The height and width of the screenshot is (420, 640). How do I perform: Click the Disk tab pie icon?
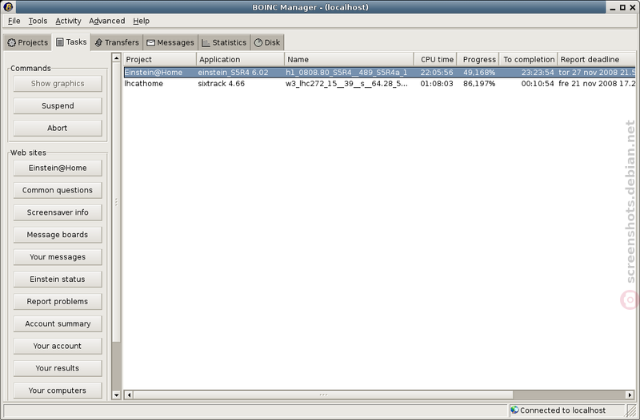coord(258,43)
